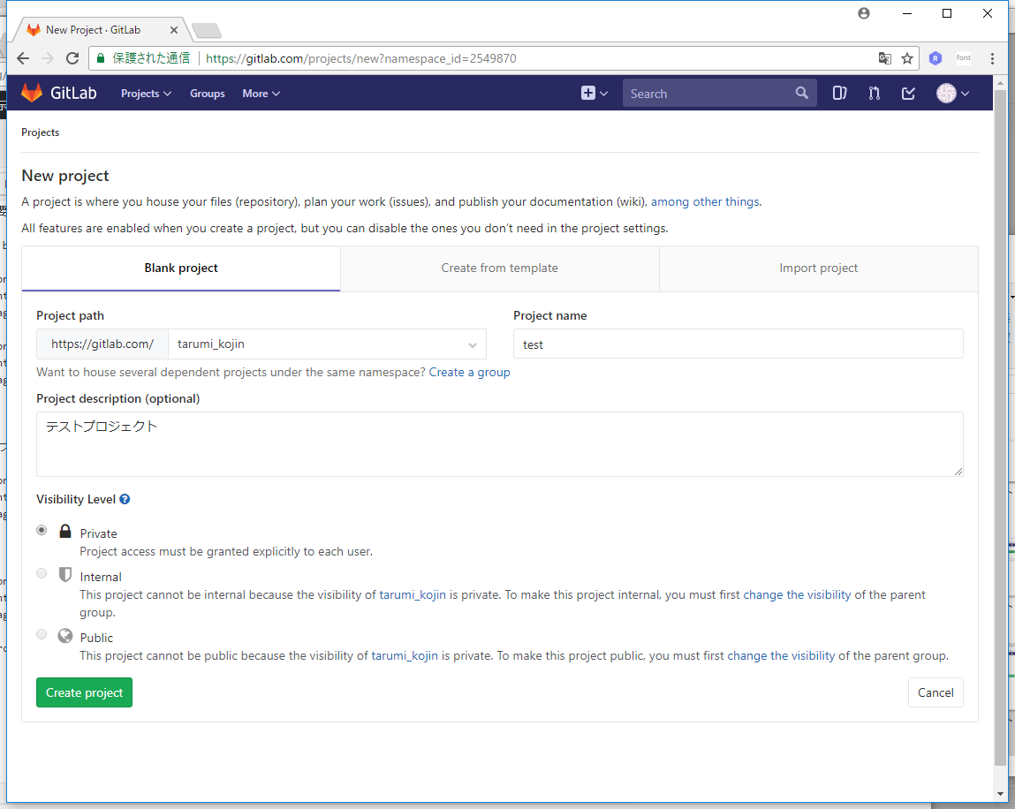The image size is (1015, 809).
Task: Open the todos checkmark icon
Action: click(x=908, y=93)
